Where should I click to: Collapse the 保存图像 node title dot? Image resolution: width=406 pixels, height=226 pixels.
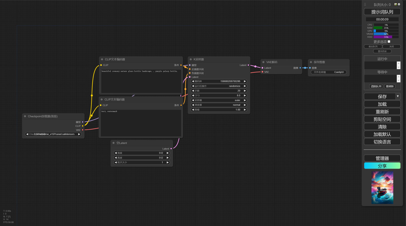(x=311, y=62)
